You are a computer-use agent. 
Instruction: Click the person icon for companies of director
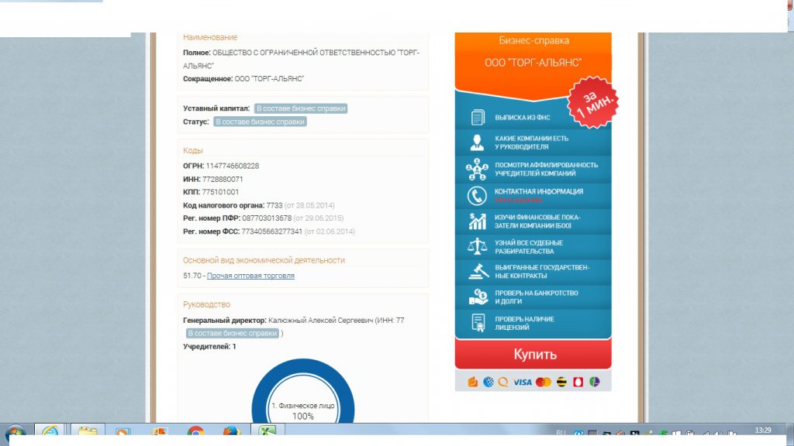477,142
